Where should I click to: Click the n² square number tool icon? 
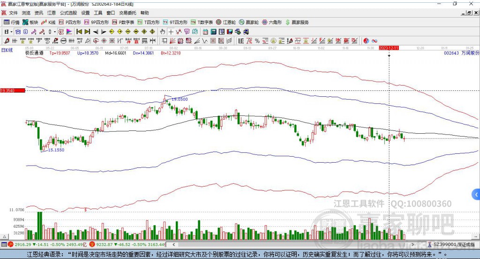pyautogui.click(x=80, y=41)
